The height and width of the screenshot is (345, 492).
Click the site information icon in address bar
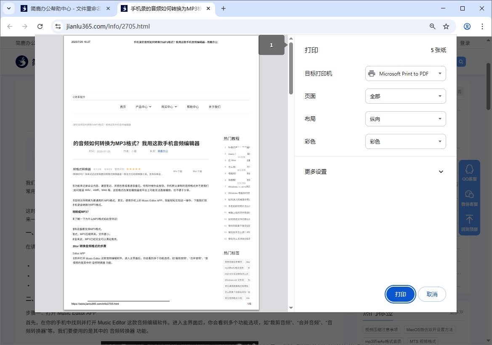tap(57, 26)
